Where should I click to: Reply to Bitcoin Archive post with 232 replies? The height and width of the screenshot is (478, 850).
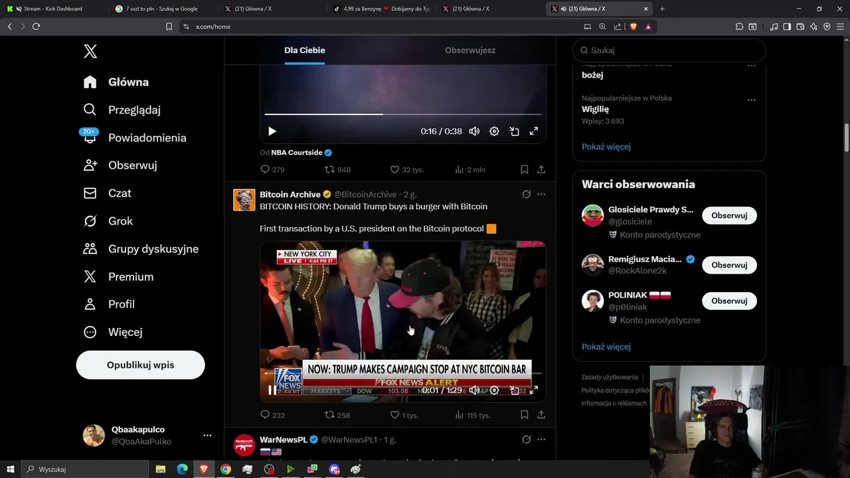pos(272,416)
